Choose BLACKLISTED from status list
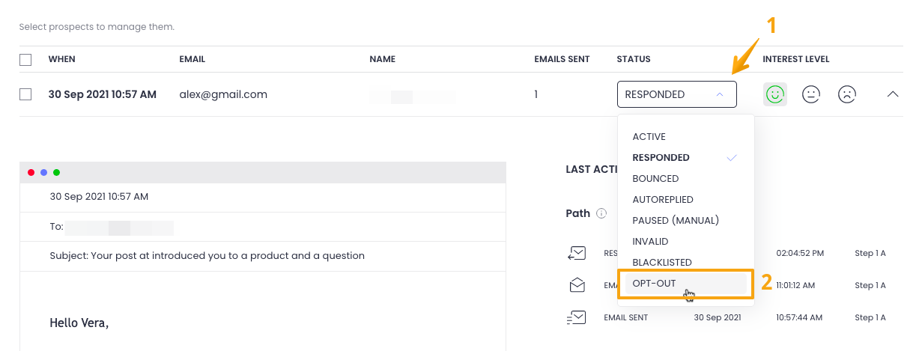The width and height of the screenshot is (919, 351). tap(662, 263)
